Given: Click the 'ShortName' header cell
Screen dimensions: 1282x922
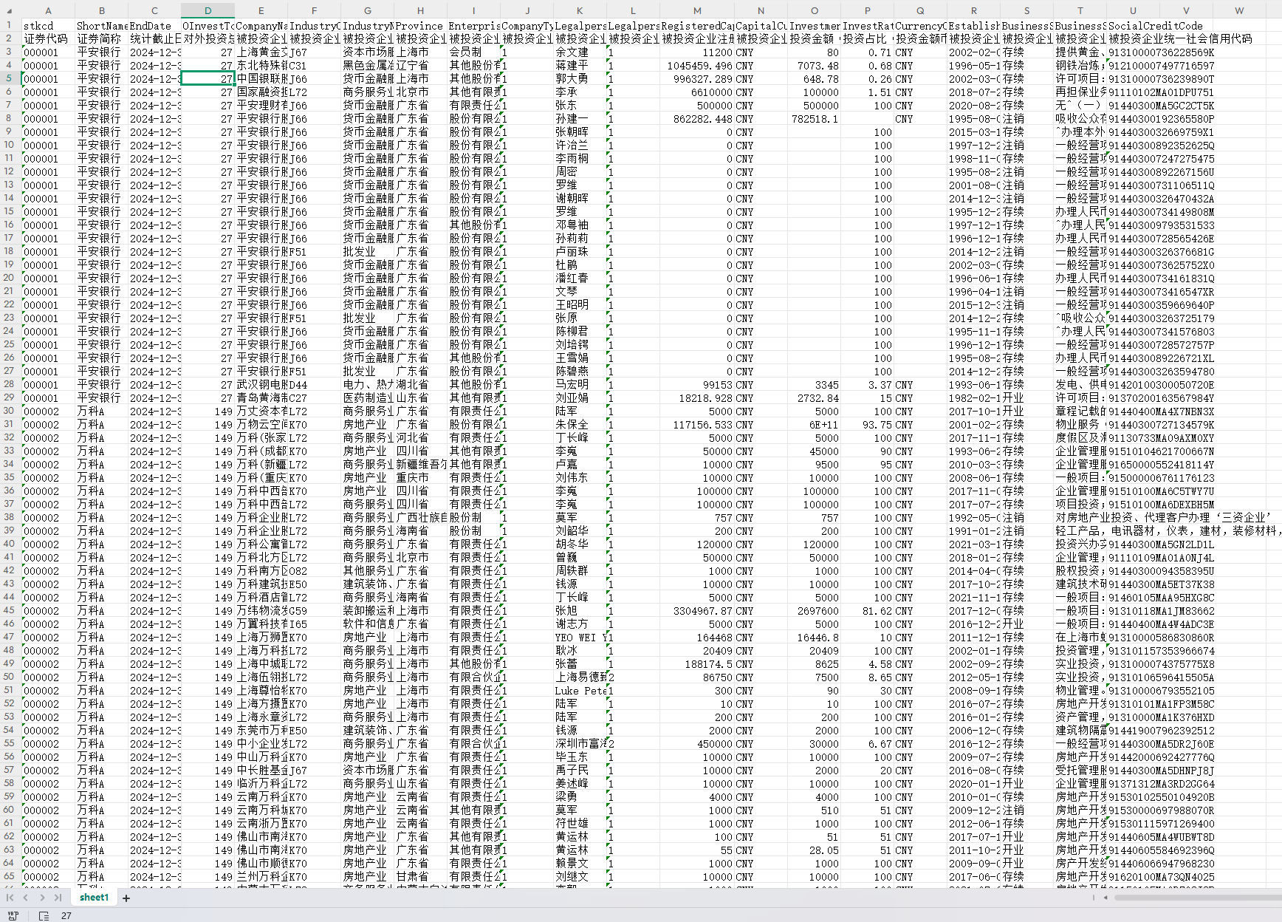Looking at the screenshot, I should (102, 26).
